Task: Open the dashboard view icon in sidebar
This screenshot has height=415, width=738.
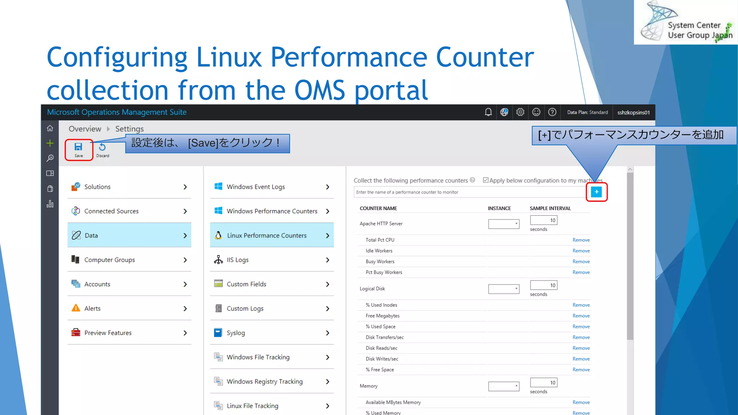Action: pyautogui.click(x=50, y=173)
